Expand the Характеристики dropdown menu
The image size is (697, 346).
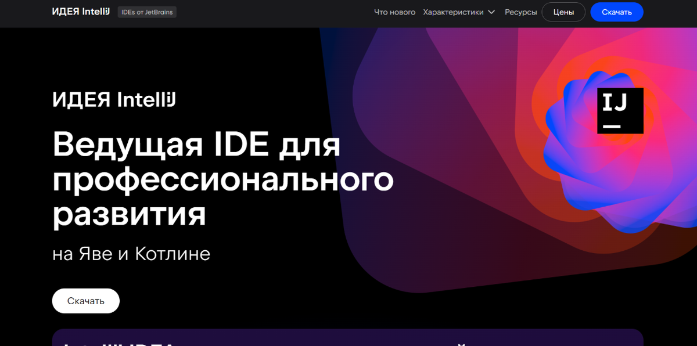click(459, 12)
